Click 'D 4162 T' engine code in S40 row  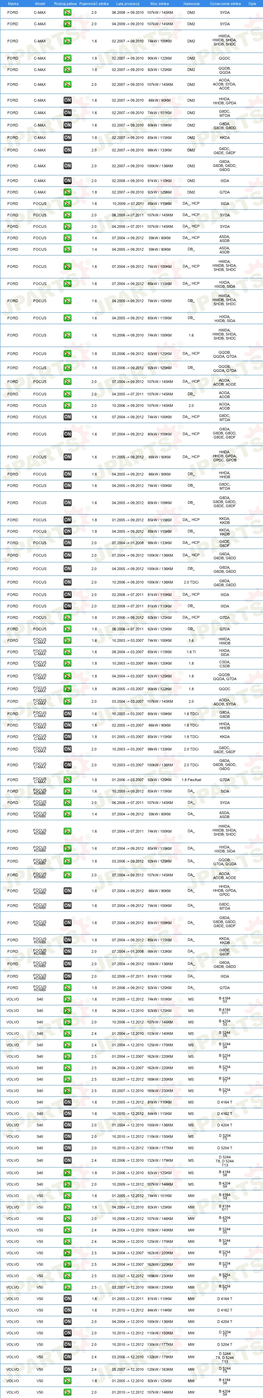tap(225, 1114)
